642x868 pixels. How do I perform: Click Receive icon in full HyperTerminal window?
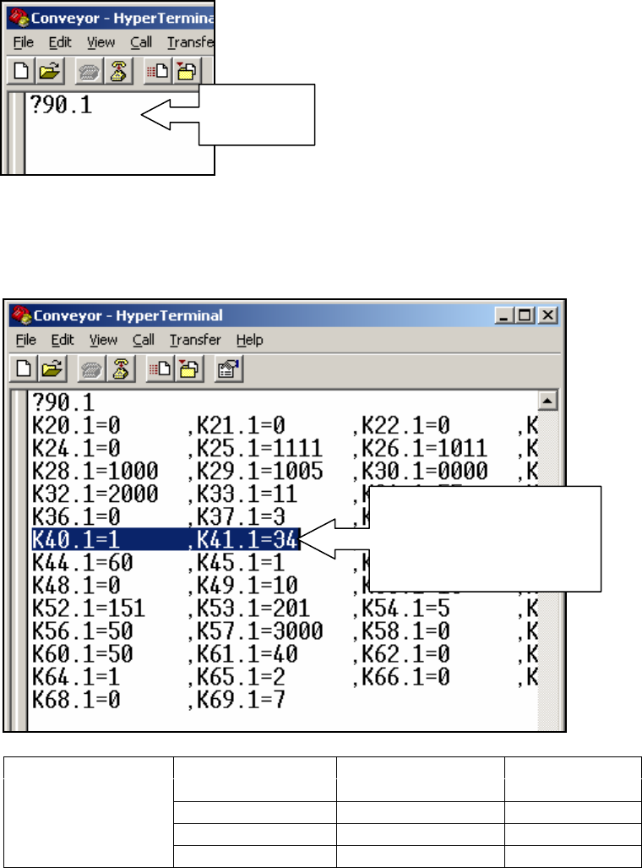[x=188, y=368]
